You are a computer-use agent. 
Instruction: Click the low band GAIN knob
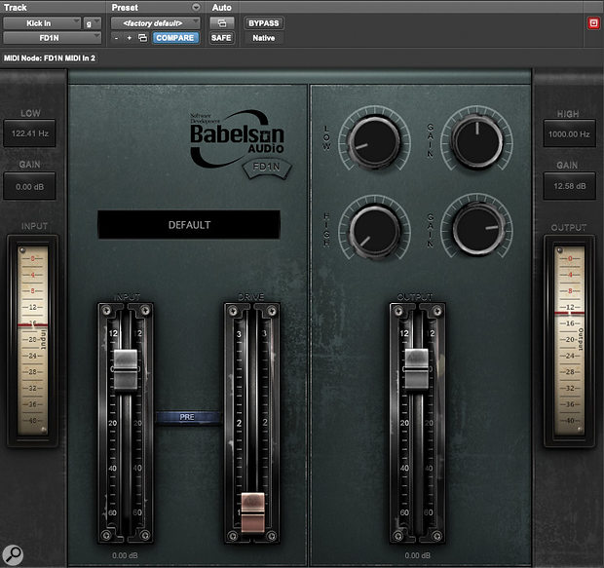pos(477,141)
